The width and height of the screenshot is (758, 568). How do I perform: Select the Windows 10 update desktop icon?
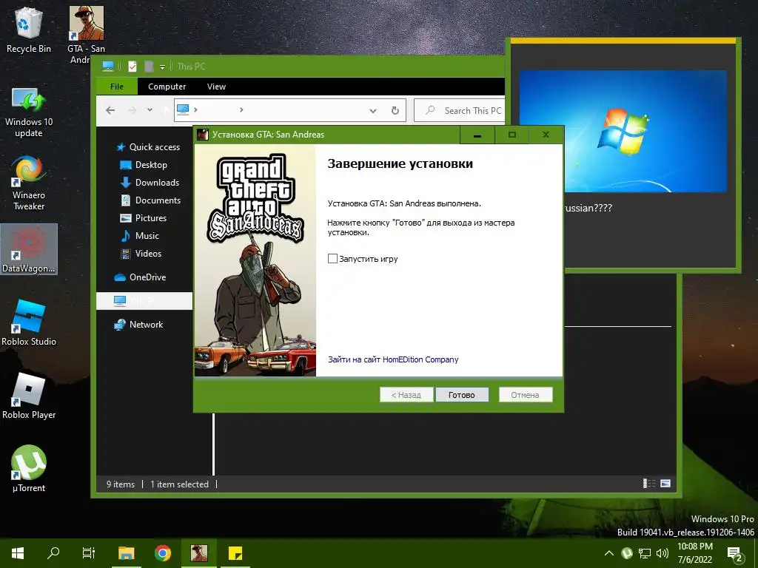click(x=29, y=112)
